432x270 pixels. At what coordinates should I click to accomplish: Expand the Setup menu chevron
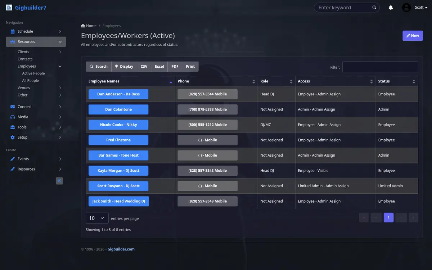click(60, 137)
